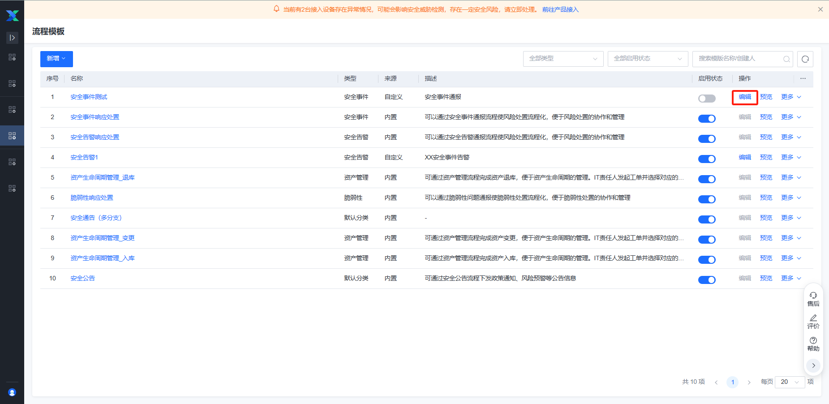The height and width of the screenshot is (404, 829).
Task: Focus the 搜索模版名称/创建人 search field
Action: [738, 59]
